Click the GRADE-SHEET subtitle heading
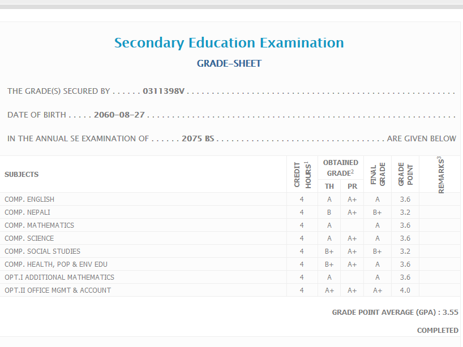The image size is (463, 347). (x=229, y=63)
